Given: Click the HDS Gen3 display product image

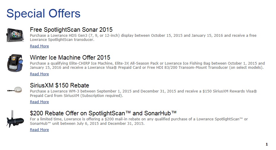Looking at the screenshot, I should tap(15, 35).
